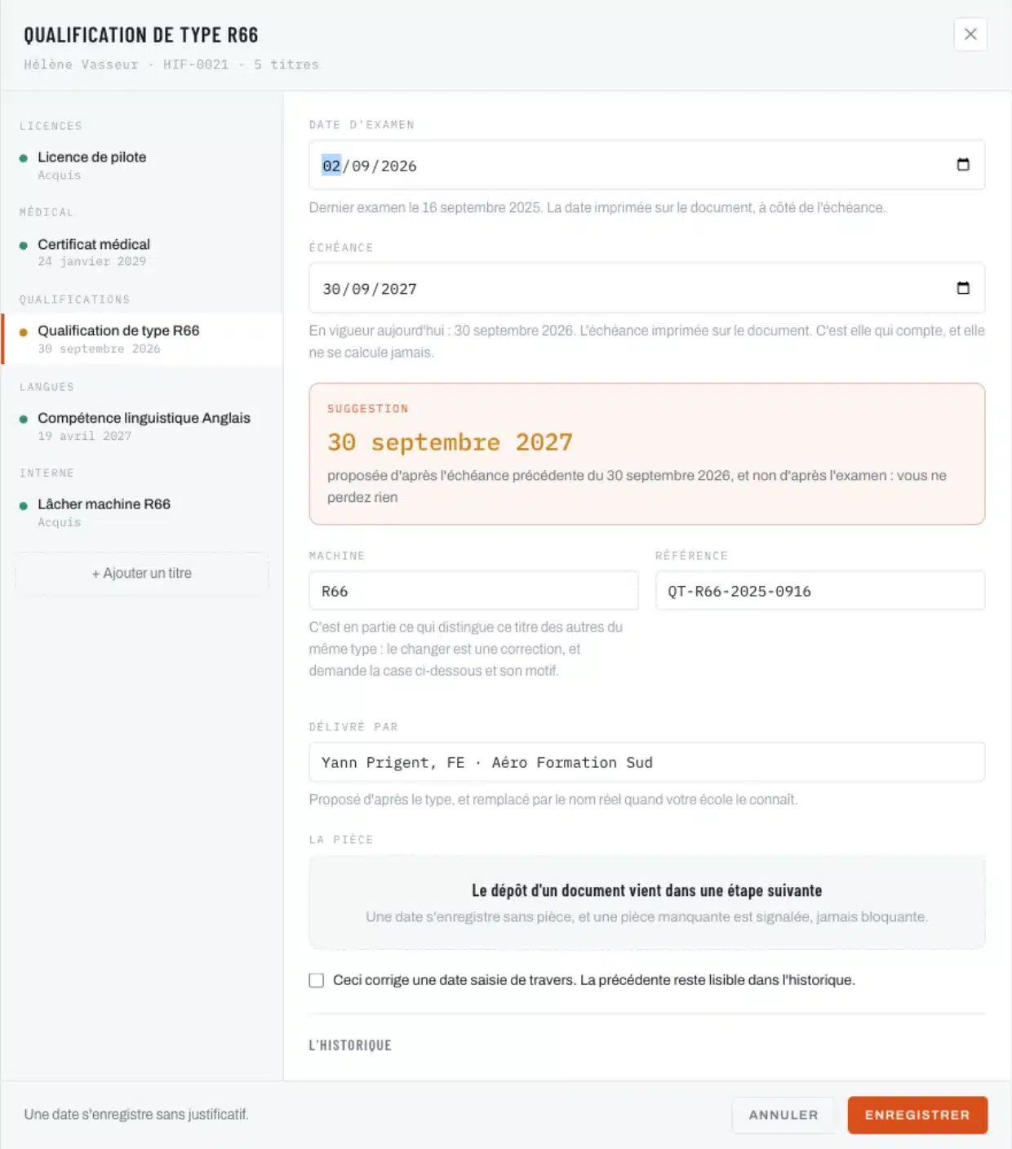Click the Échéance field 30/09/2027

tap(646, 288)
